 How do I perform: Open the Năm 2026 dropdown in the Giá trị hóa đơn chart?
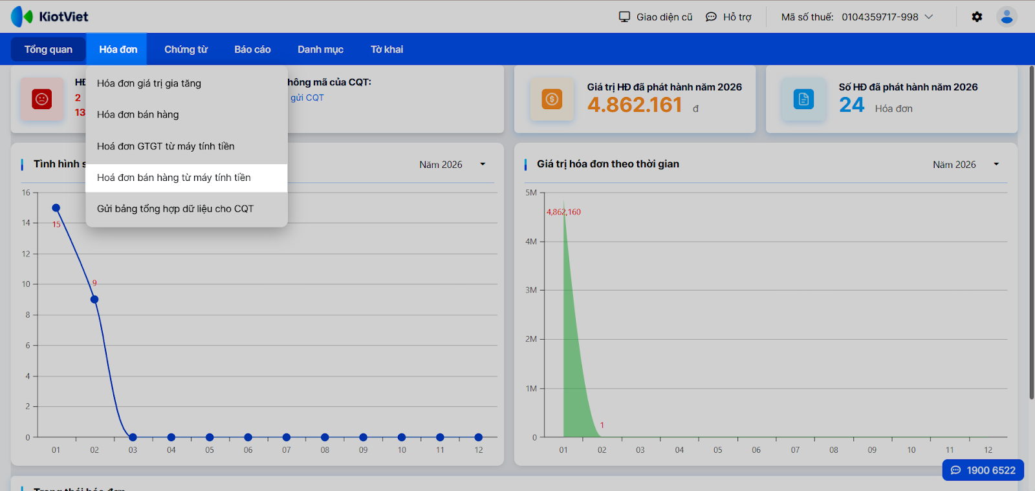[x=996, y=164]
